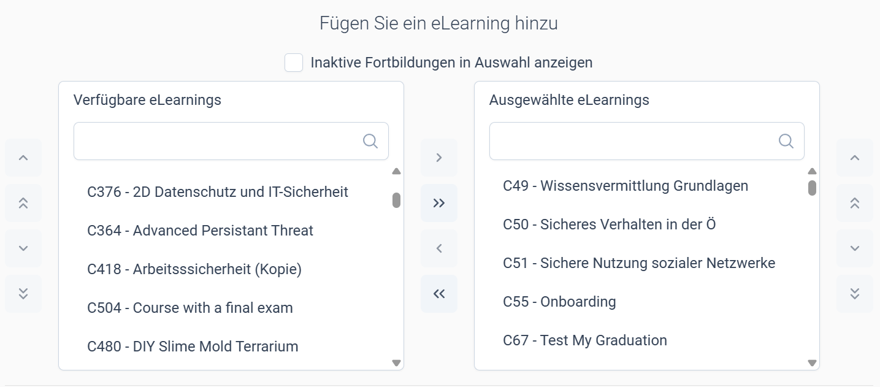Move chosen item down one position

coord(855,248)
